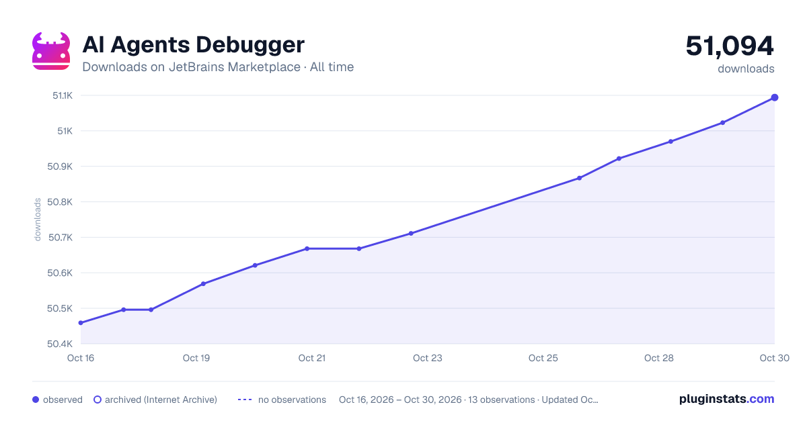Click the vertical 'downloads' y-axis title
The image size is (807, 423).
click(38, 220)
